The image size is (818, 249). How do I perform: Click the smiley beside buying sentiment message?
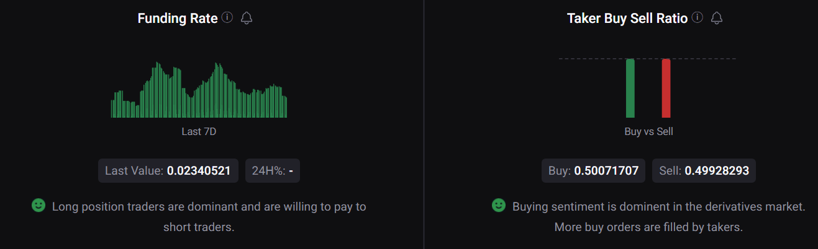pos(499,205)
